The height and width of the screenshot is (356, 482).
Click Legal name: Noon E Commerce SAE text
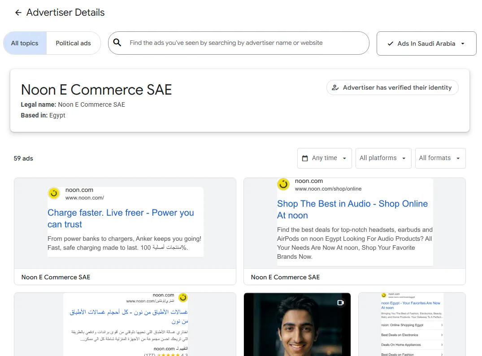pyautogui.click(x=73, y=104)
